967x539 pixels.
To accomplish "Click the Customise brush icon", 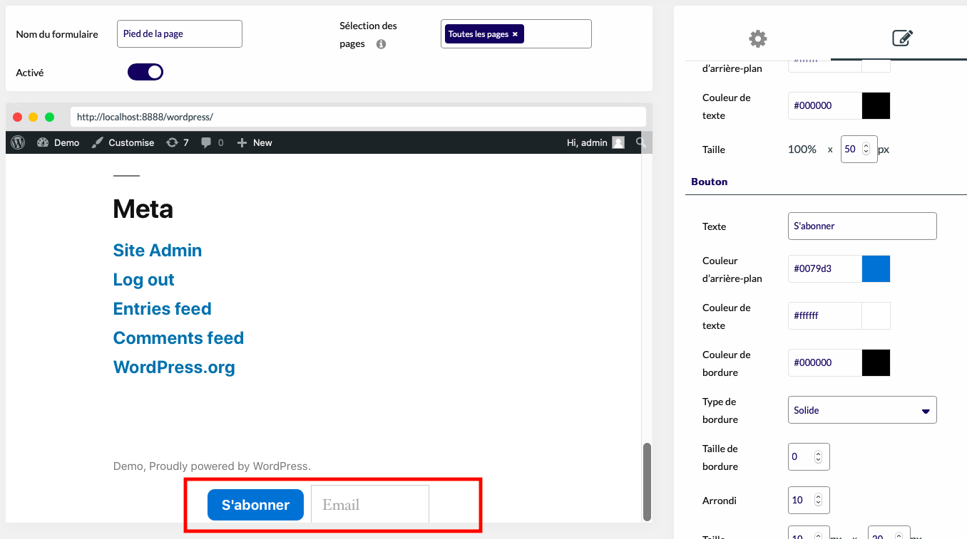I will click(98, 142).
